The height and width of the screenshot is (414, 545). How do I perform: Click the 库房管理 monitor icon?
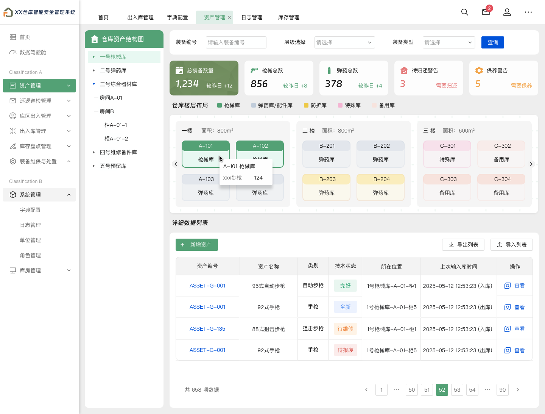pos(13,270)
